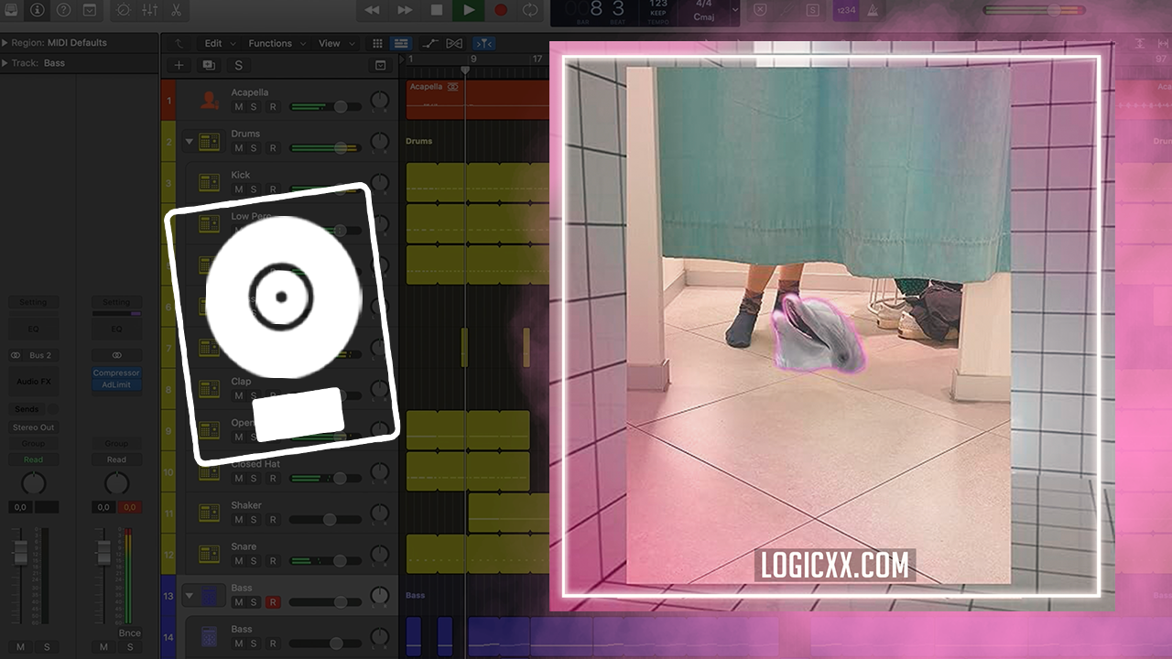Viewport: 1172px width, 659px height.
Task: Solo the Snare track
Action: [x=255, y=561]
